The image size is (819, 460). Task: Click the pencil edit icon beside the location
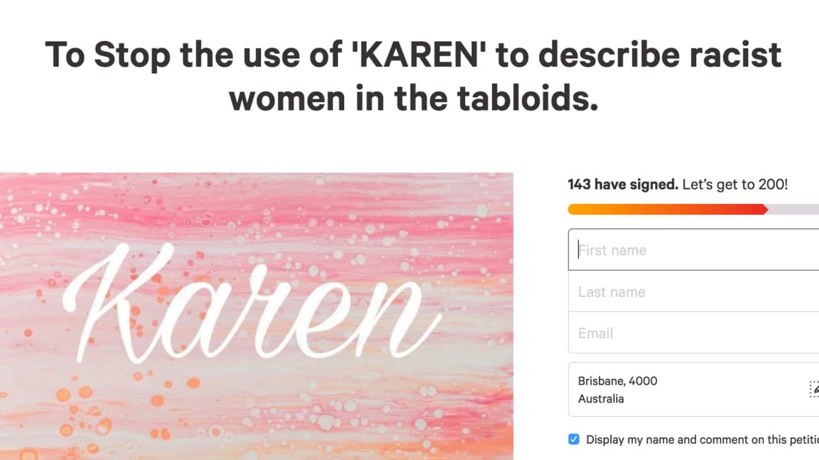pos(815,388)
